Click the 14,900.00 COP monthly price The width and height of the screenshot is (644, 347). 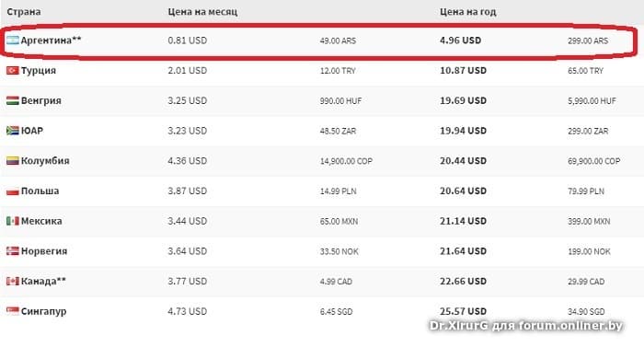pyautogui.click(x=346, y=161)
